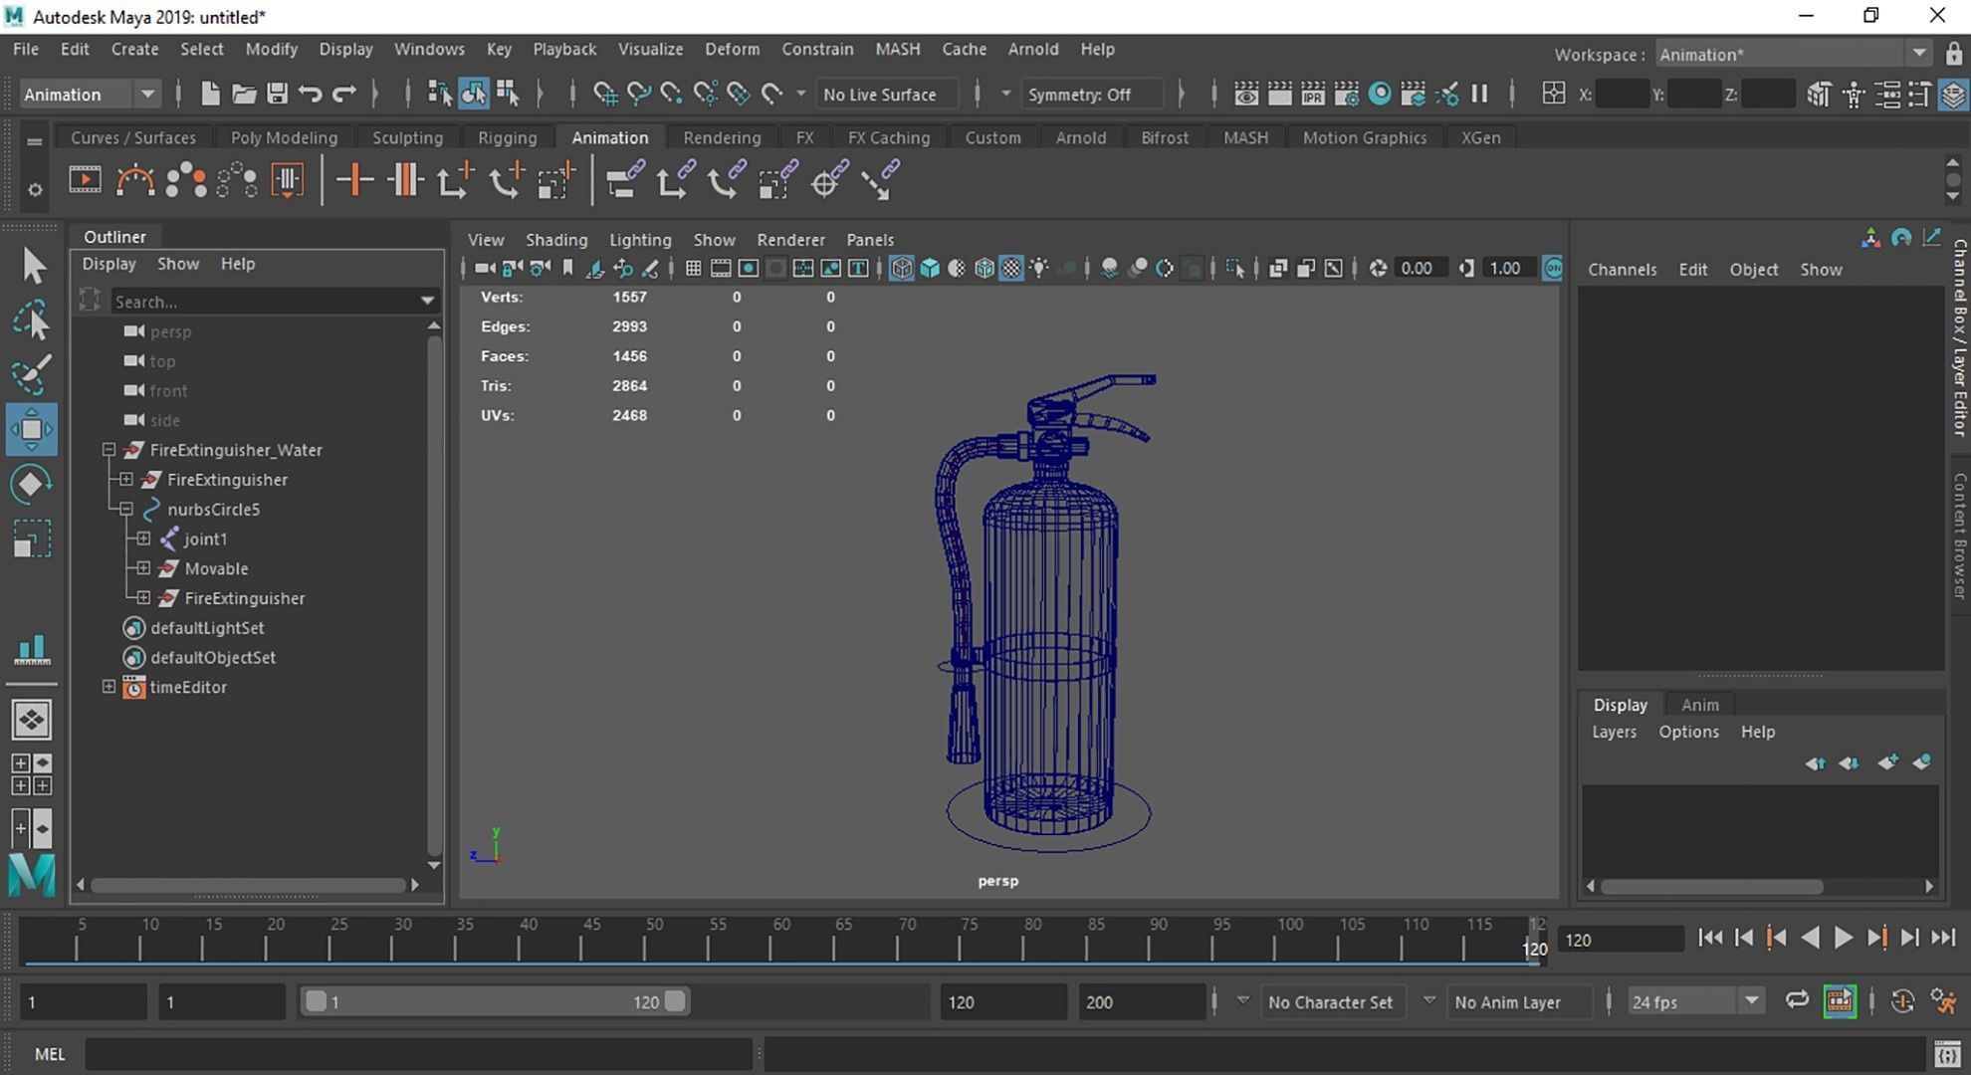Click No Character Set button
Viewport: 1971px width, 1075px height.
[1330, 1002]
